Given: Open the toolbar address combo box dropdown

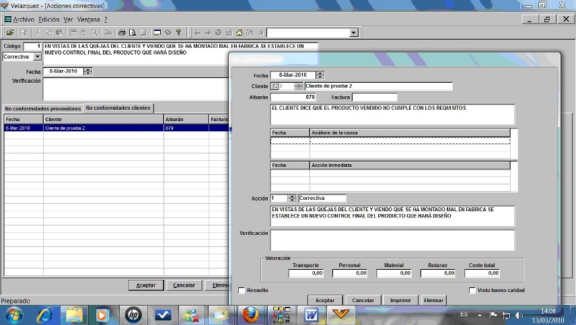Looking at the screenshot, I should pyautogui.click(x=353, y=33).
